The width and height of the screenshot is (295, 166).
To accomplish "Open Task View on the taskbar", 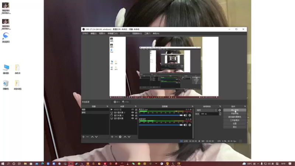I will (x=19, y=164).
